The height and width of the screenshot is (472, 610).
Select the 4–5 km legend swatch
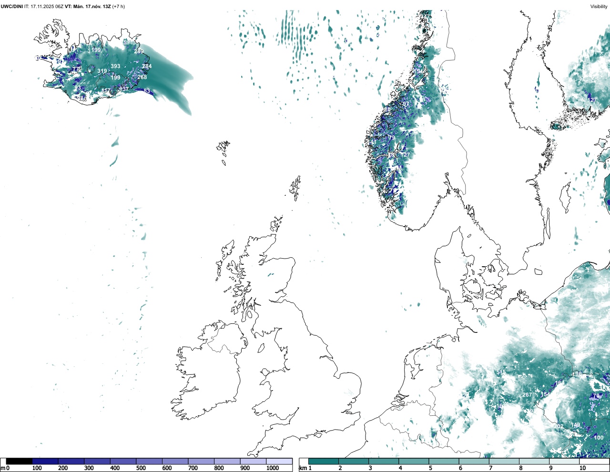[x=414, y=462]
